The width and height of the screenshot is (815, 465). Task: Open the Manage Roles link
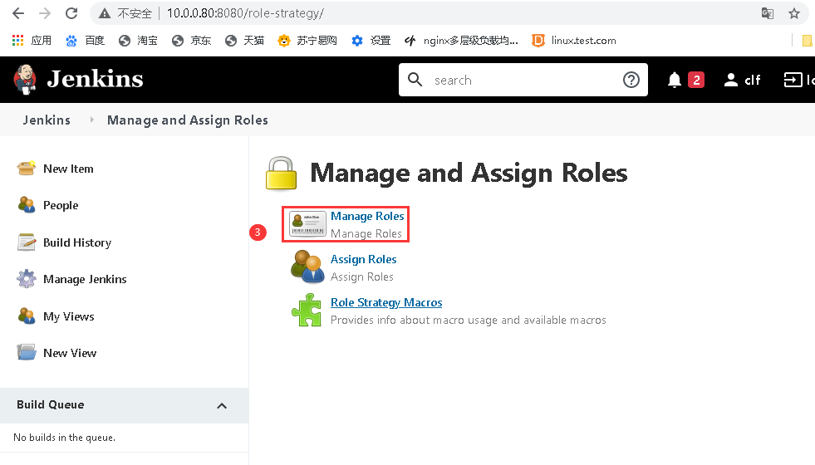[x=367, y=216]
